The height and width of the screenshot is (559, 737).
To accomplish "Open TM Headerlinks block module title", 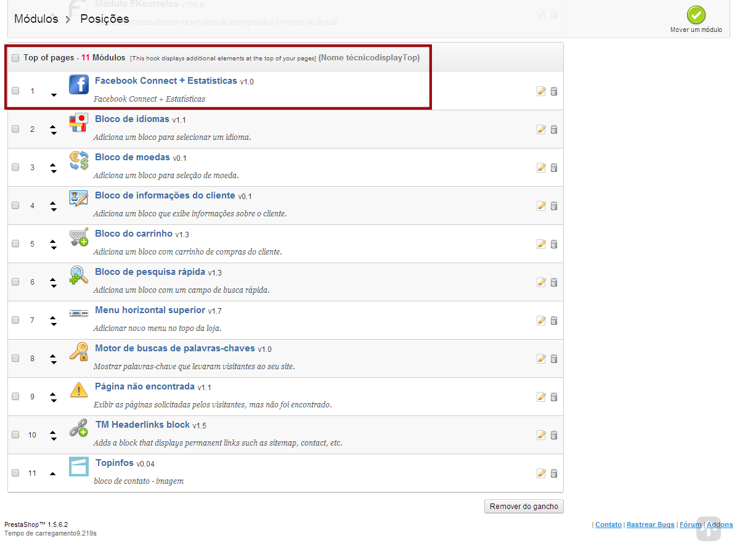I will pos(142,425).
